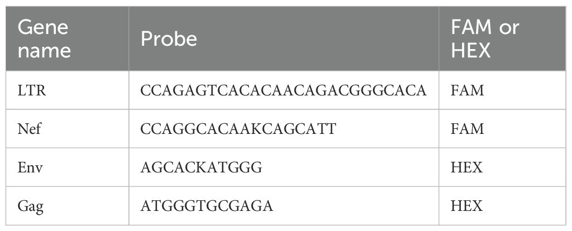Select the LTR probe sequence CCAGAGTCACACAACAGACGGGCACA
The height and width of the screenshot is (231, 572).
tap(283, 90)
